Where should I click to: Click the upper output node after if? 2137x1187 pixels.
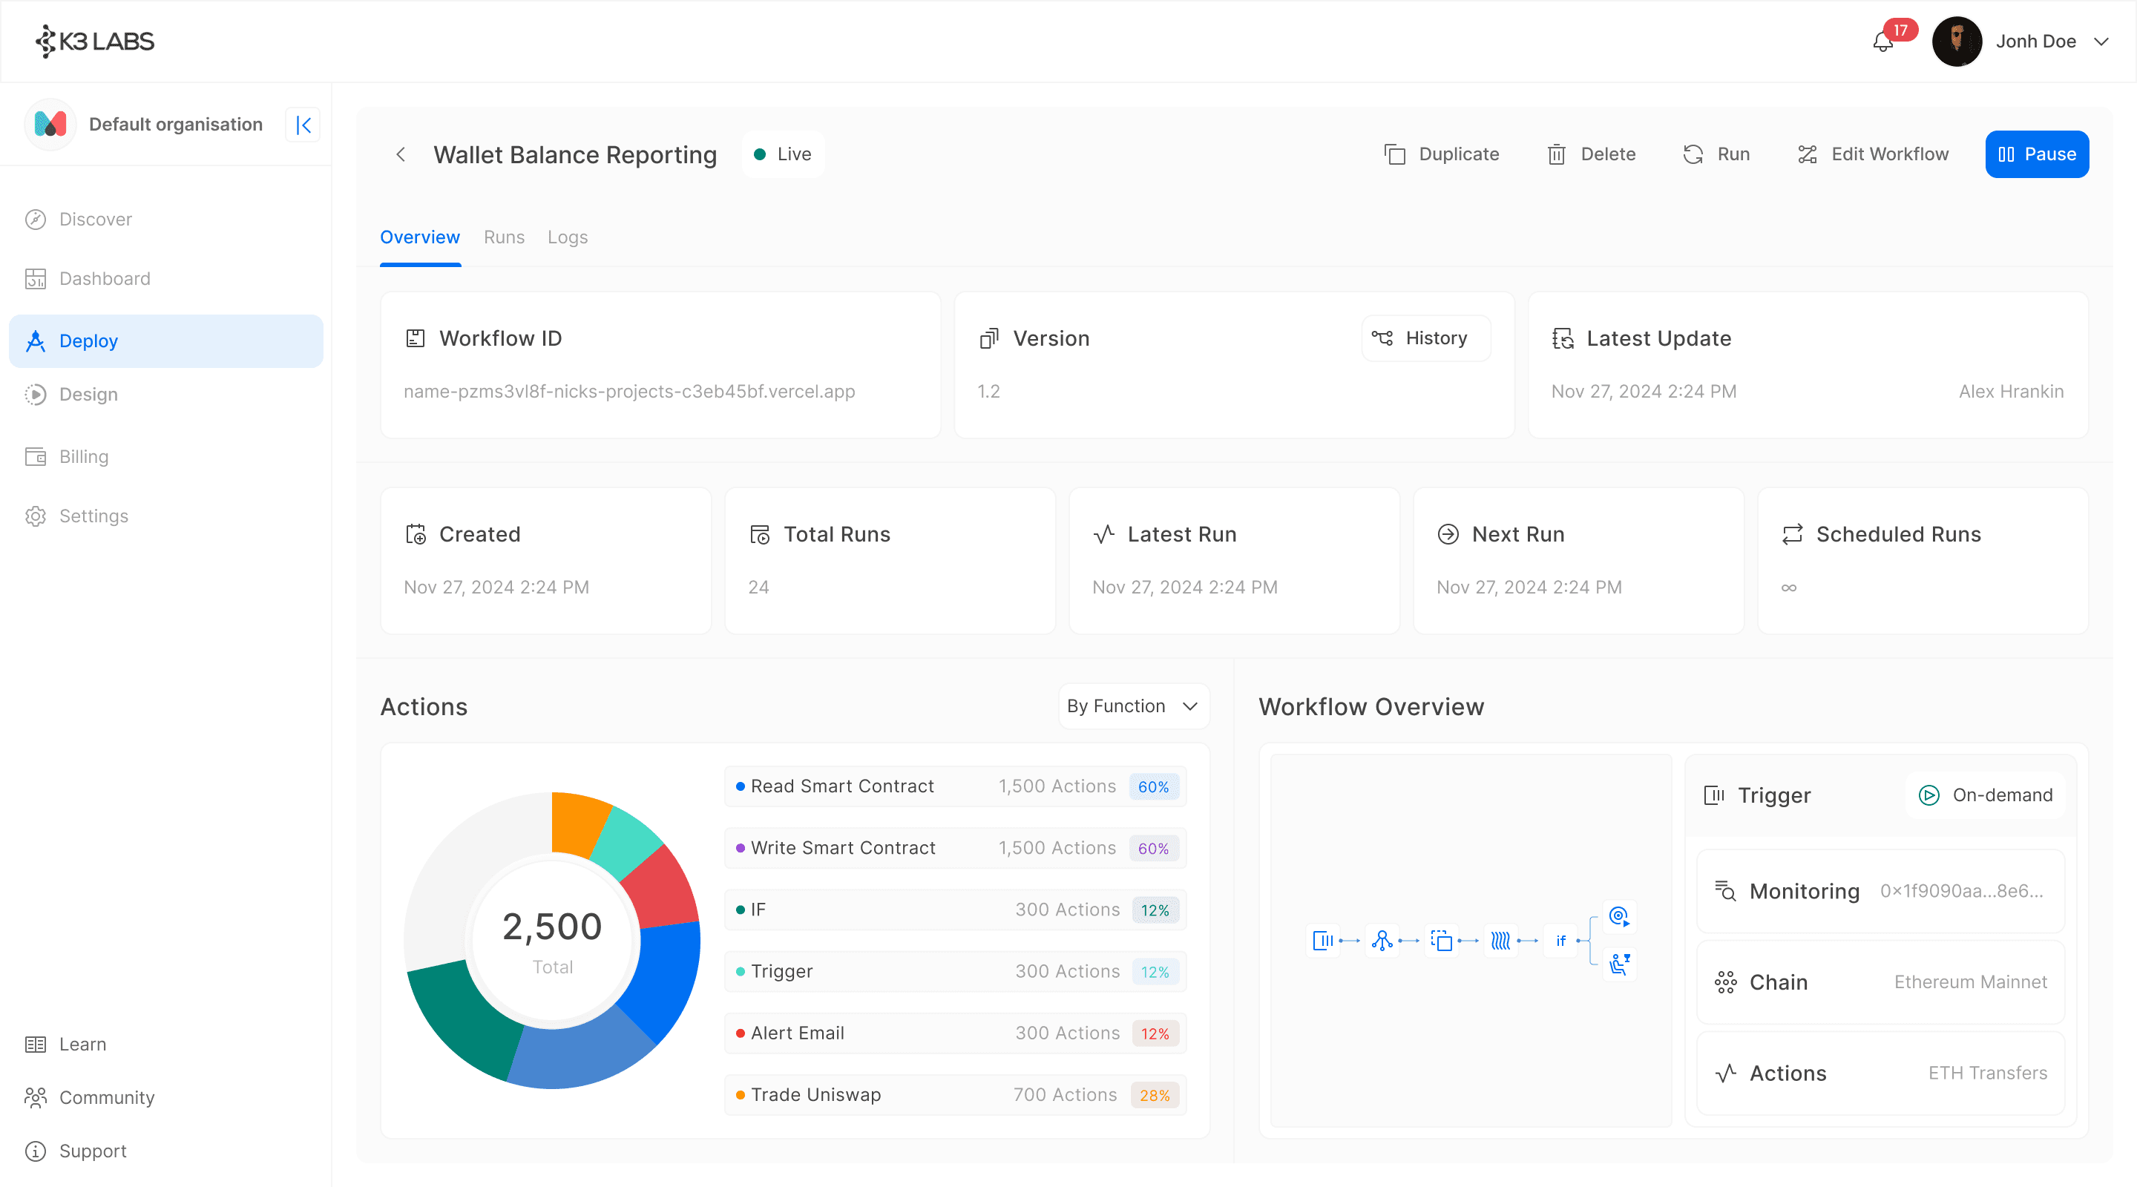(x=1618, y=916)
